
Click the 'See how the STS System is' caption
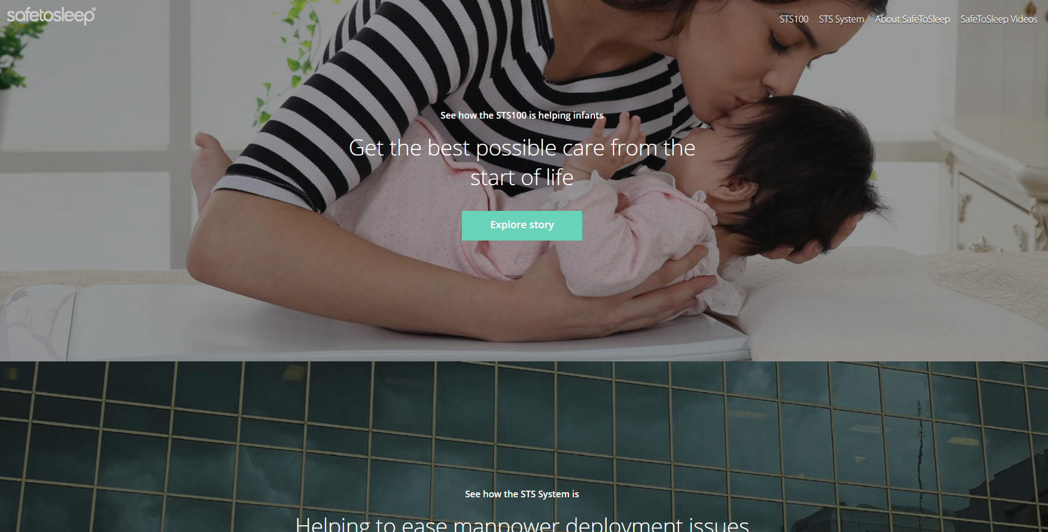point(522,494)
